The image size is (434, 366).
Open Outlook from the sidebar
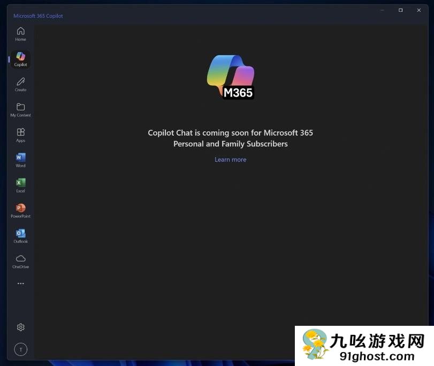tap(20, 236)
